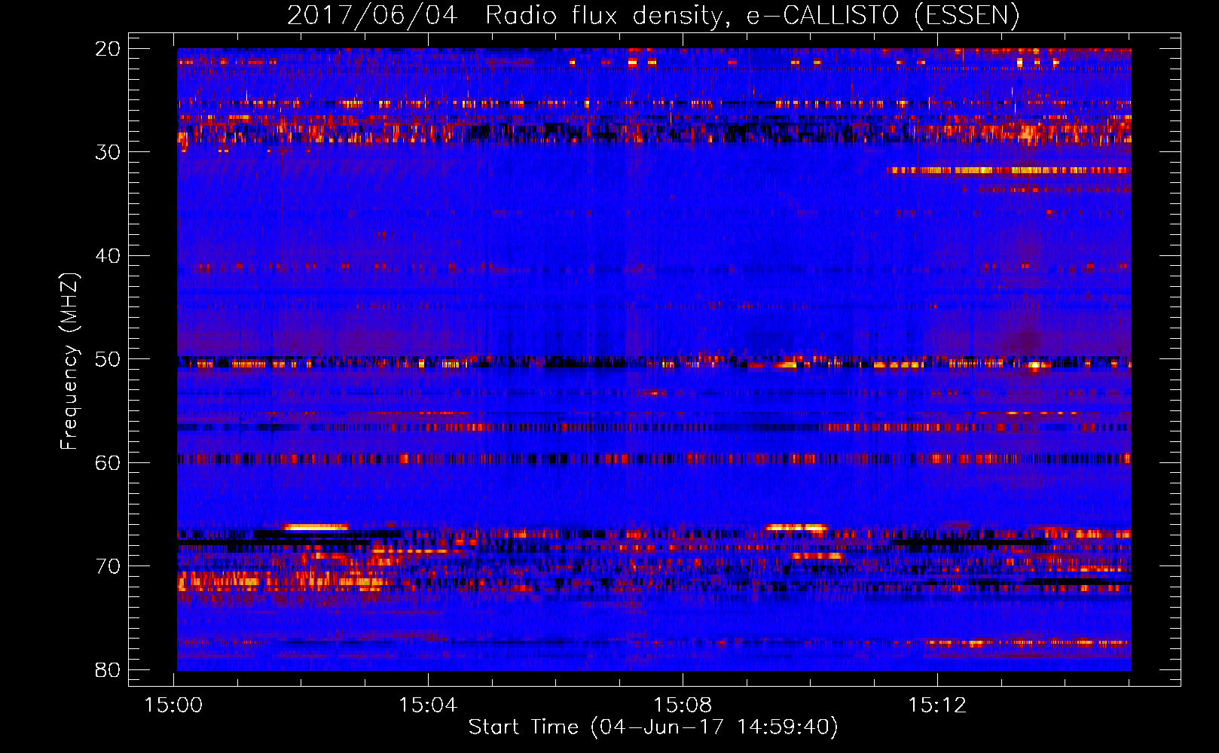Click the '15:04' time tick label
Image resolution: width=1219 pixels, height=753 pixels.
click(428, 705)
